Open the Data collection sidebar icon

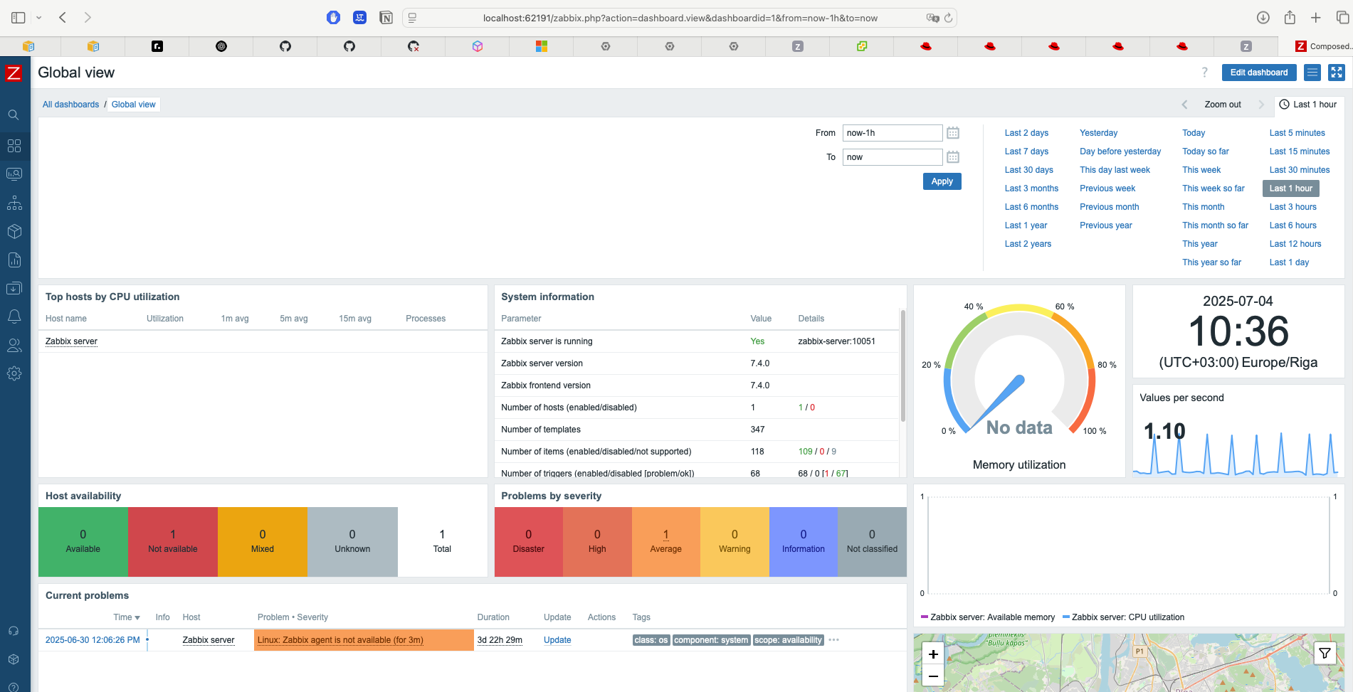[x=14, y=288]
